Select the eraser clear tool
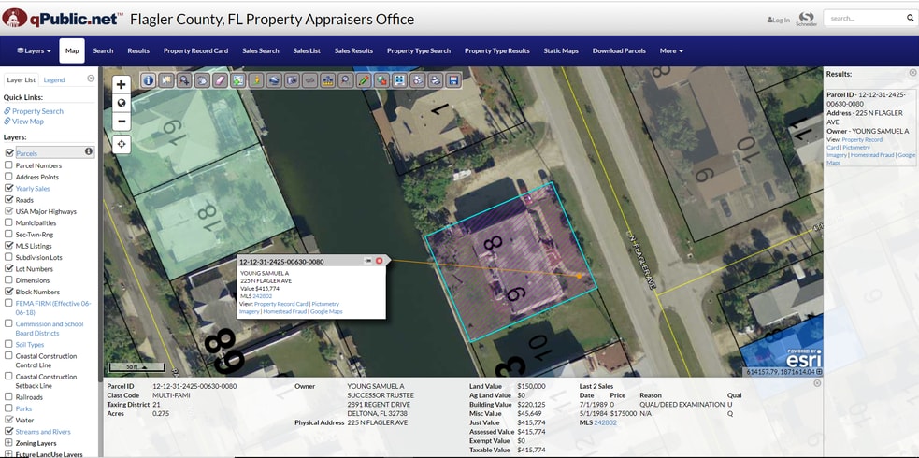This screenshot has height=458, width=919. pyautogui.click(x=220, y=80)
